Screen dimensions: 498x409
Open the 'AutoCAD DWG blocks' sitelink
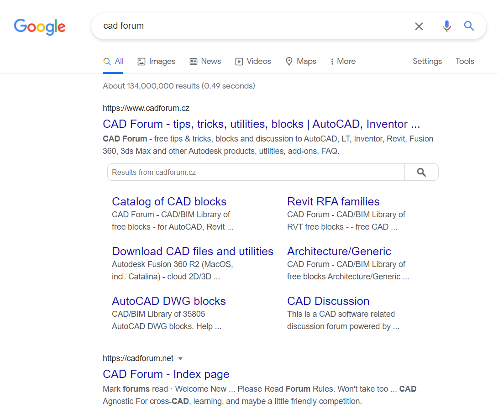pos(168,301)
